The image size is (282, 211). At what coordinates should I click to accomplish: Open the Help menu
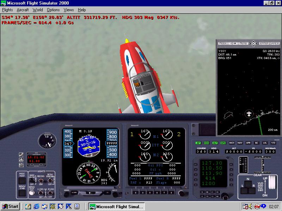[x=82, y=10]
